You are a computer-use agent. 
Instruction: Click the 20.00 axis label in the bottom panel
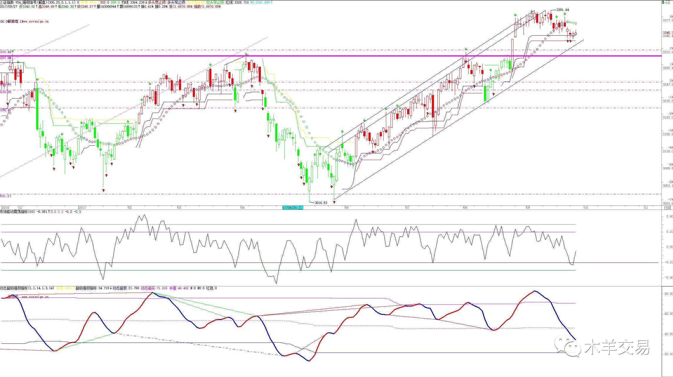pos(669,354)
